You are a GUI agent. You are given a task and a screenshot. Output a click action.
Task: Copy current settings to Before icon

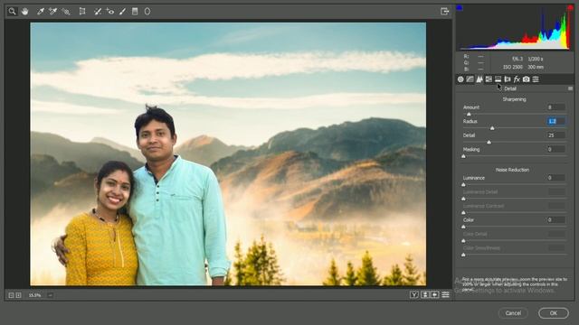(x=435, y=294)
